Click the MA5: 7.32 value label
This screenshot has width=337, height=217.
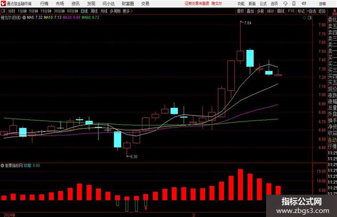click(x=35, y=17)
